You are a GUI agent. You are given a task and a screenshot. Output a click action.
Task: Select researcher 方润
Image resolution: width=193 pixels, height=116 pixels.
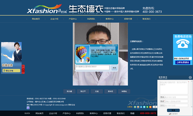coord(97,91)
